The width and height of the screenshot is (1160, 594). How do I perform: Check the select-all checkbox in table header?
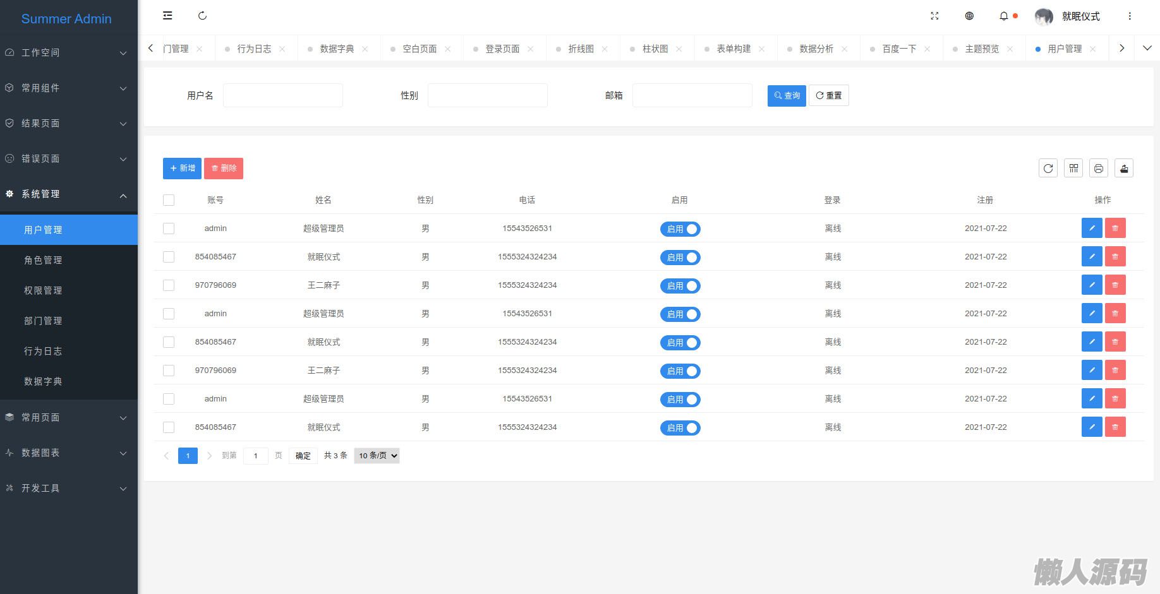[169, 200]
